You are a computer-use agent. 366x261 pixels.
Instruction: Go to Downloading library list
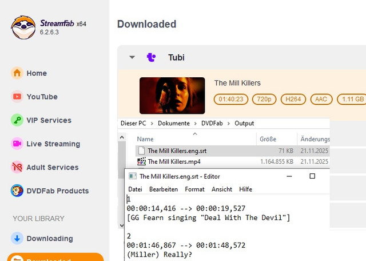click(49, 238)
